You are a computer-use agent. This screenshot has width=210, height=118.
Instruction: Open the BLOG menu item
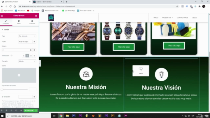click(195, 18)
